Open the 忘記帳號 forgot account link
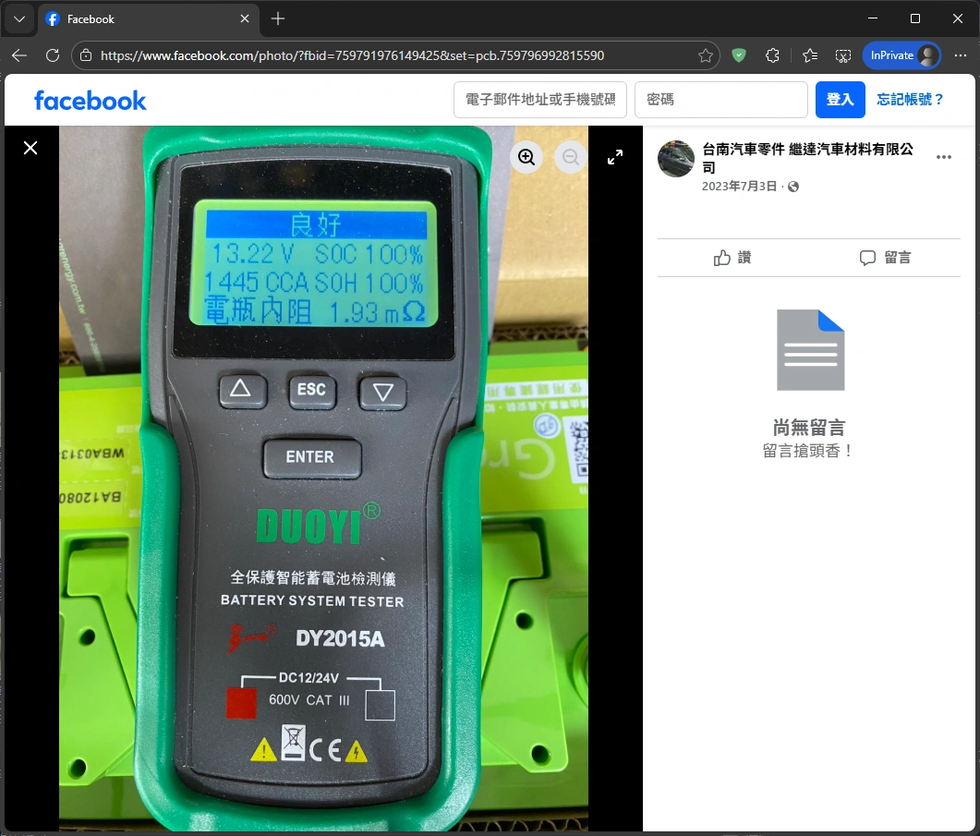 [x=910, y=100]
